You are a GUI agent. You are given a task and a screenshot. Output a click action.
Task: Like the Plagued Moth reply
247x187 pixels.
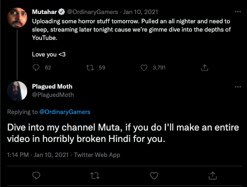pos(154,176)
